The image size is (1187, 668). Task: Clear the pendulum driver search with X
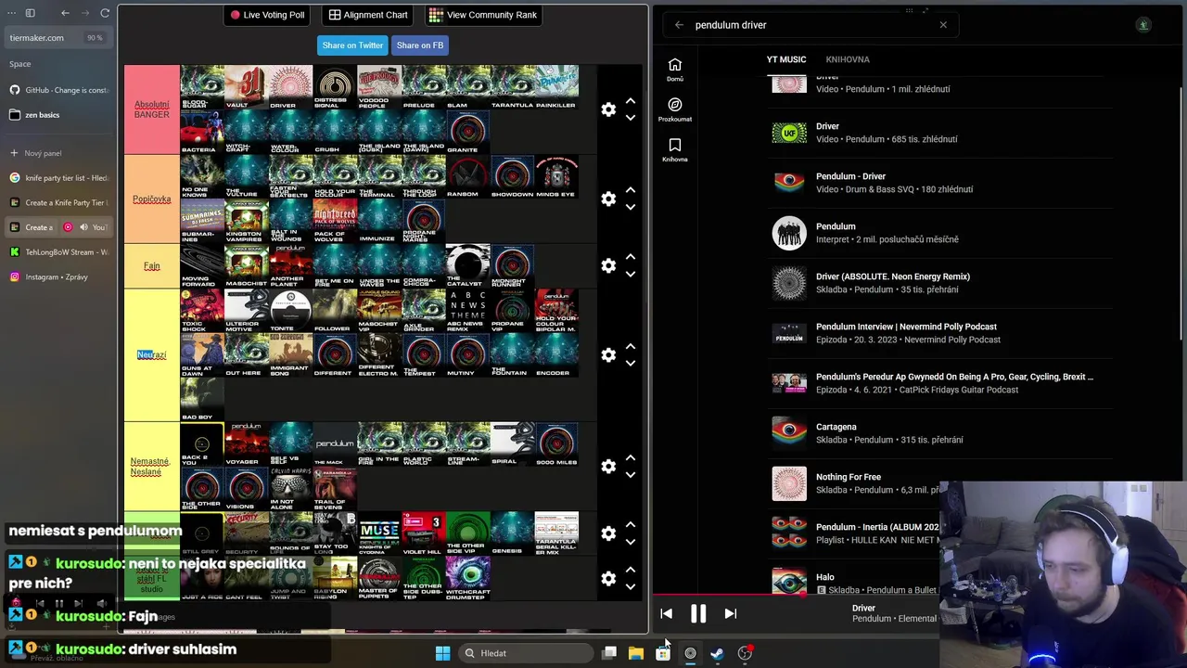coord(943,25)
